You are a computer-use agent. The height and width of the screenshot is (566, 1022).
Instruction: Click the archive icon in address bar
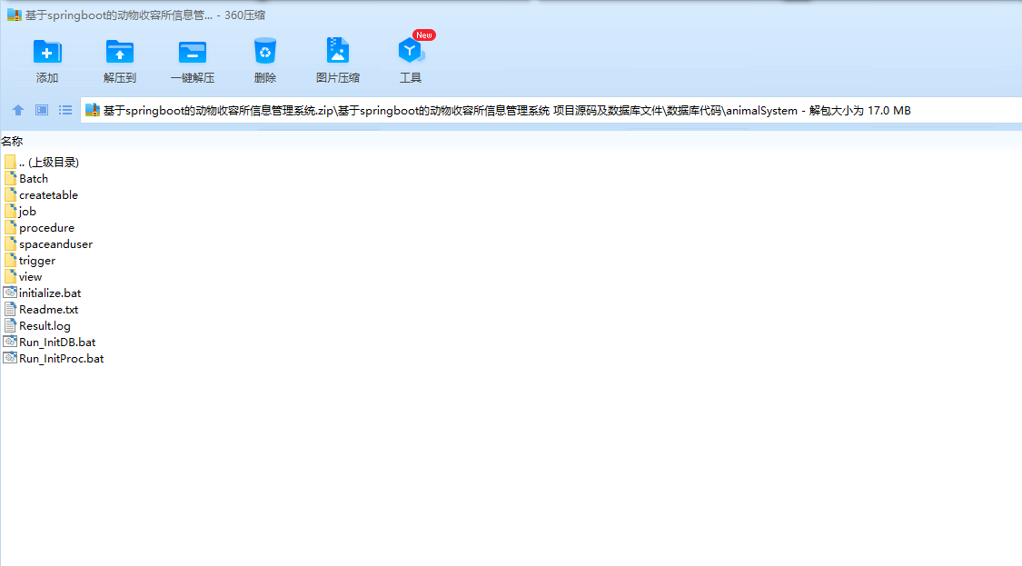pos(93,110)
